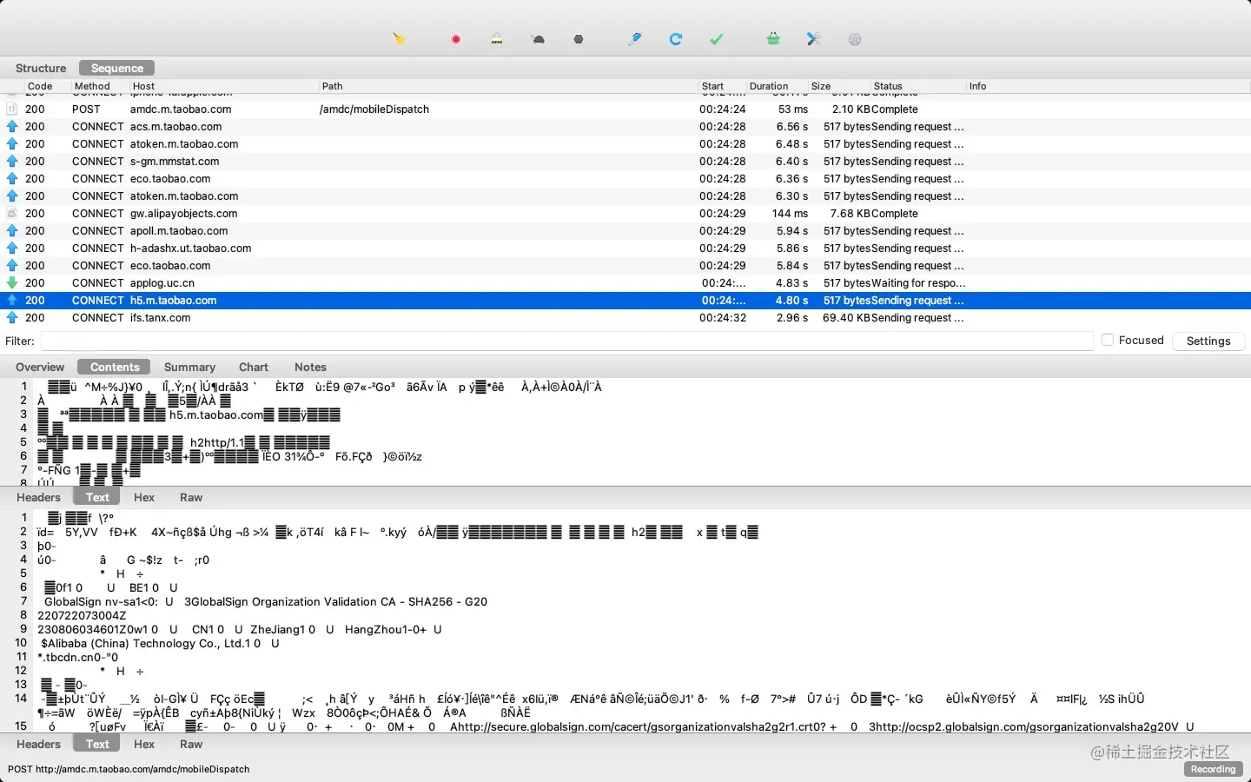Select the apoll.m.taobao.com host cell
This screenshot has width=1251, height=782.
(179, 231)
